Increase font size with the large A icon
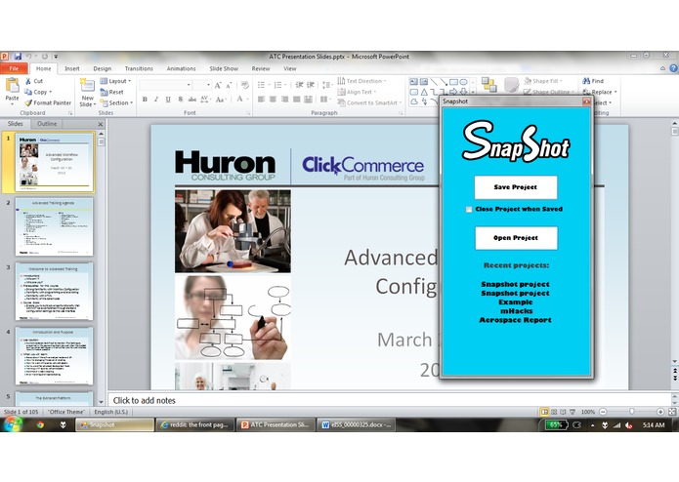Screen dimensions: 679x482 tap(218, 85)
